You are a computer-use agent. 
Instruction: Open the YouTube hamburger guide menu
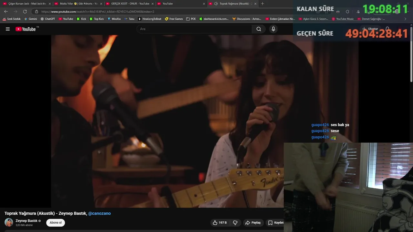coord(8,29)
